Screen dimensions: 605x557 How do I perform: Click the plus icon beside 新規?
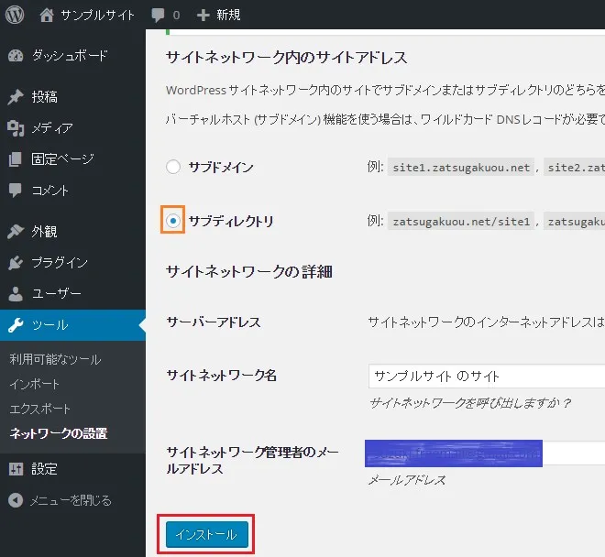[203, 16]
